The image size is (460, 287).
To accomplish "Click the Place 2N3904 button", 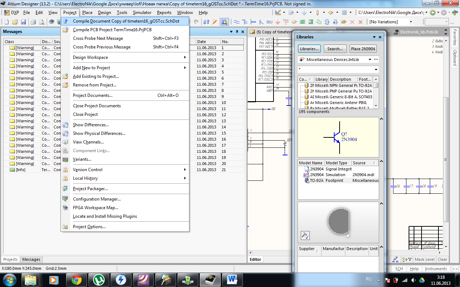I will click(363, 49).
